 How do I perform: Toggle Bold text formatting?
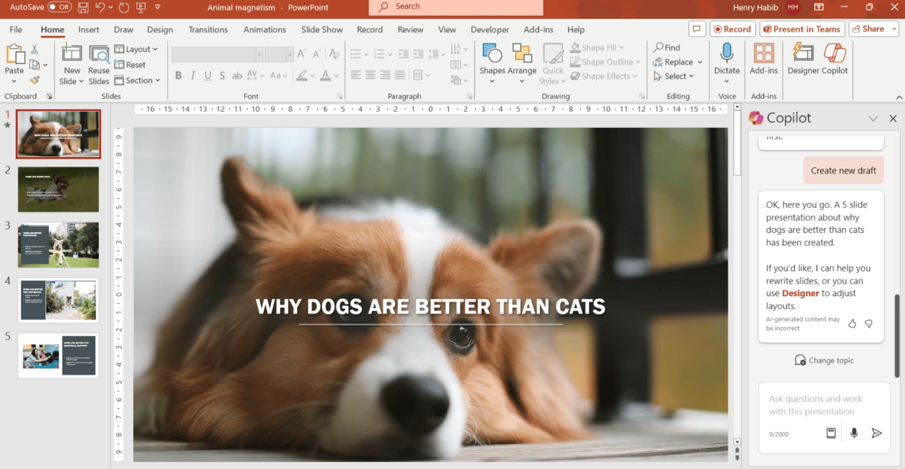178,76
